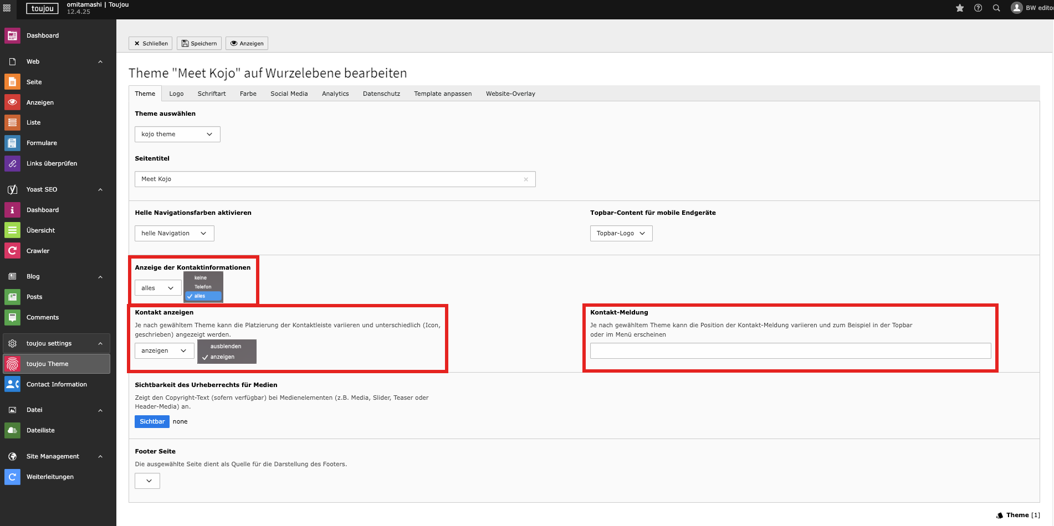The width and height of the screenshot is (1054, 526).
Task: Collapse the Yoast SEO sidebar group
Action: pos(100,189)
